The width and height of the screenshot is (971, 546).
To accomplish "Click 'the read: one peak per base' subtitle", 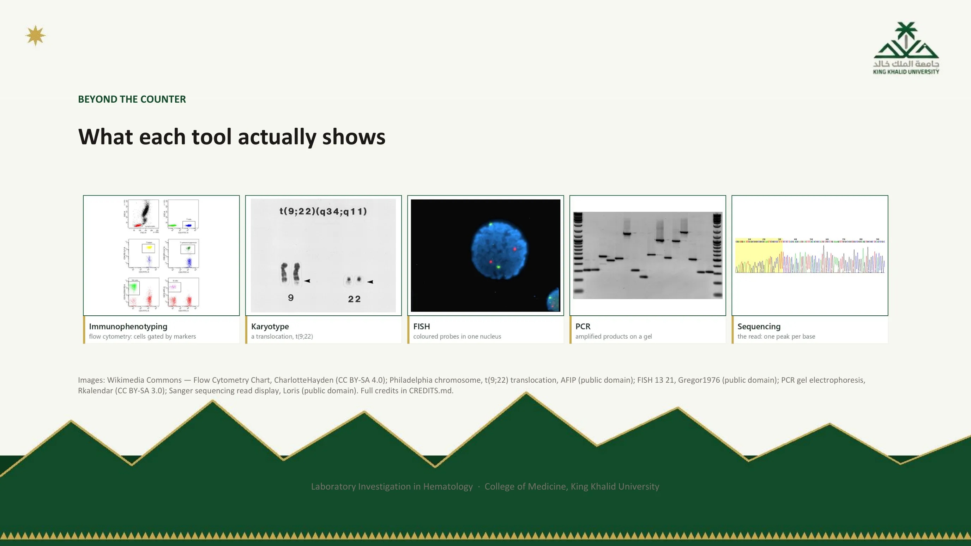I will (776, 336).
